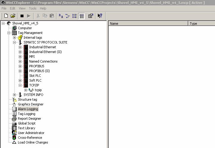
Task: Click the Cut scissors icon
Action: 38,16
